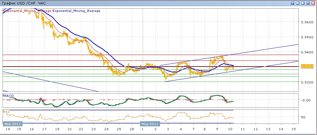Maximize the USD/CHF chart window
317x135 pixels.
308,3
